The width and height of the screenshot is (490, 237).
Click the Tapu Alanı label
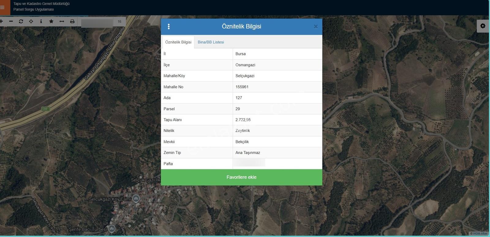click(172, 120)
